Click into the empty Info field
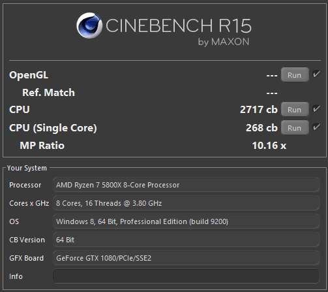 (x=186, y=276)
